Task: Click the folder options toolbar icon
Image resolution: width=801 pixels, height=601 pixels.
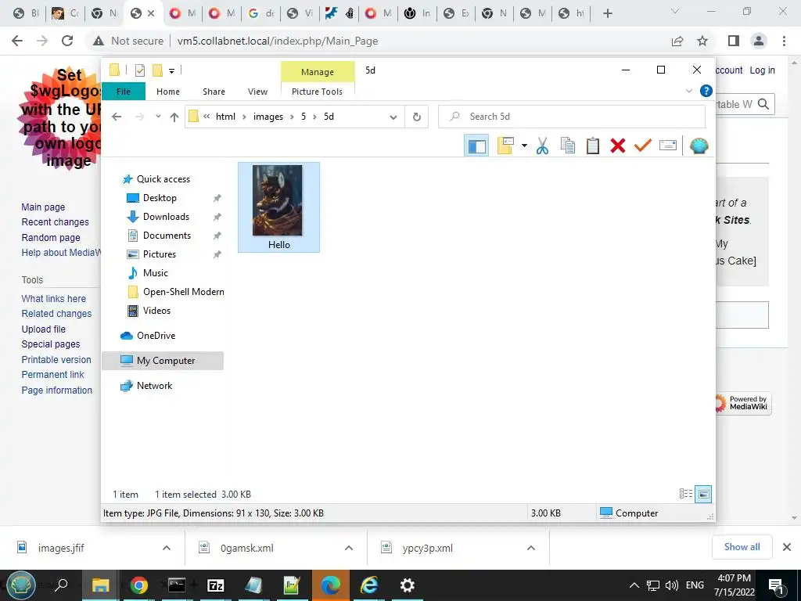Action: click(x=505, y=146)
